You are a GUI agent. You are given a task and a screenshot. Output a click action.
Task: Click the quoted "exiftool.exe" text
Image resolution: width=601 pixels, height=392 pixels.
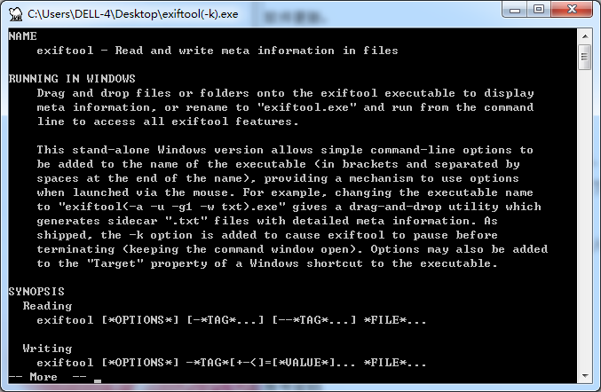coord(306,107)
